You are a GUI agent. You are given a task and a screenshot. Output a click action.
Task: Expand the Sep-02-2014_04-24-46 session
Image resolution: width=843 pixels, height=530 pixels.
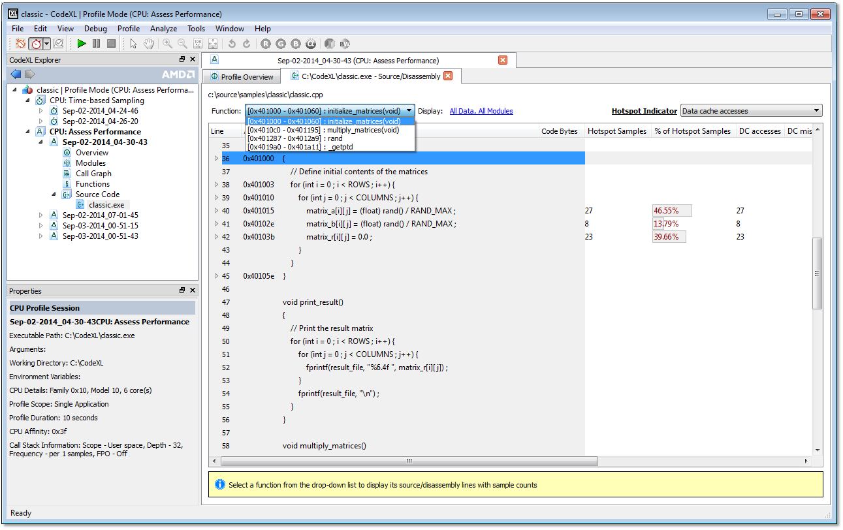pyautogui.click(x=40, y=111)
